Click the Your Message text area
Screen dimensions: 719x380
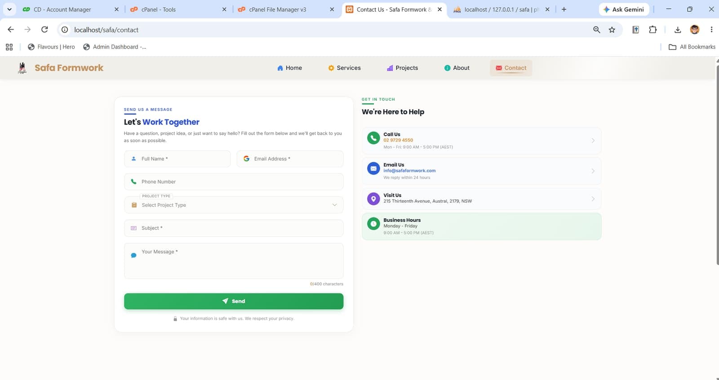[x=234, y=261]
